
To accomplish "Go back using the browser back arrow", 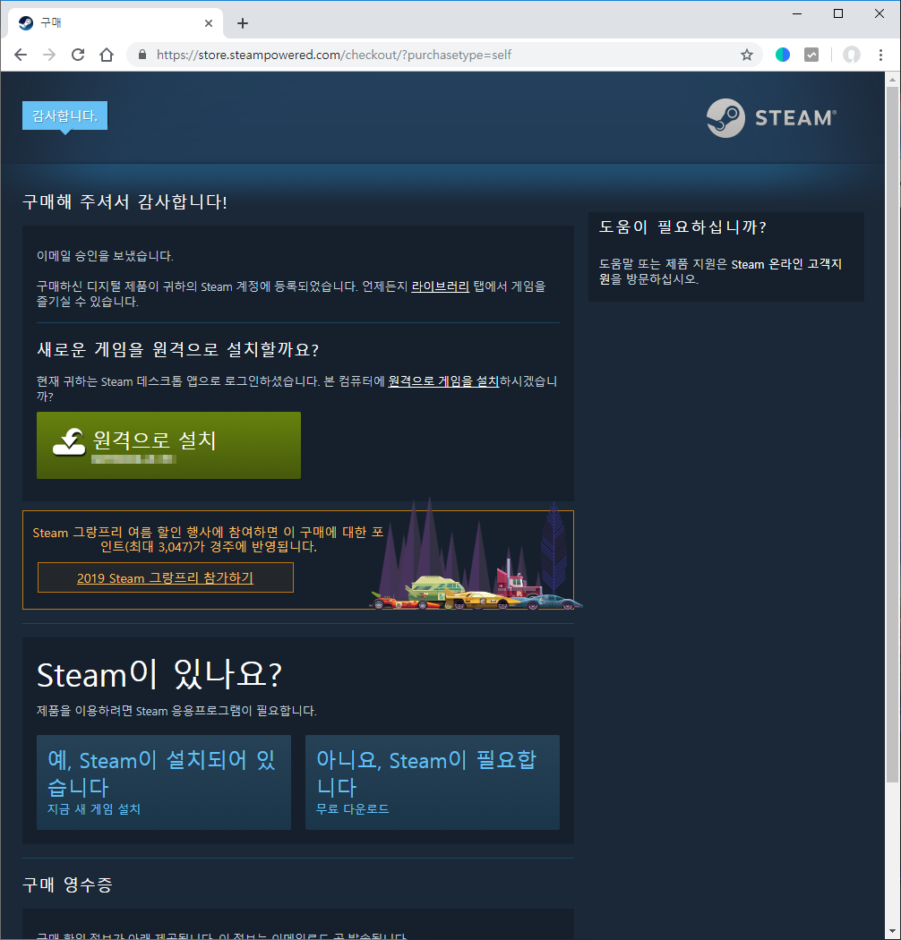I will click(21, 55).
